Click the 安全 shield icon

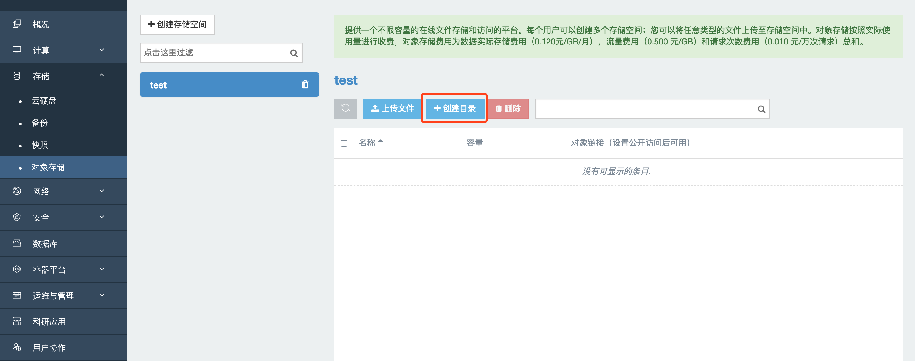pyautogui.click(x=17, y=217)
